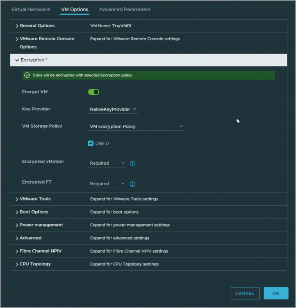Click 'Expand for power management settings' text
This screenshot has height=308, width=296.
click(x=130, y=225)
